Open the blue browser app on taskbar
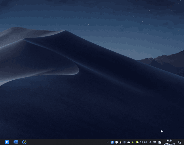The height and width of the screenshot is (145, 184). (x=7, y=142)
